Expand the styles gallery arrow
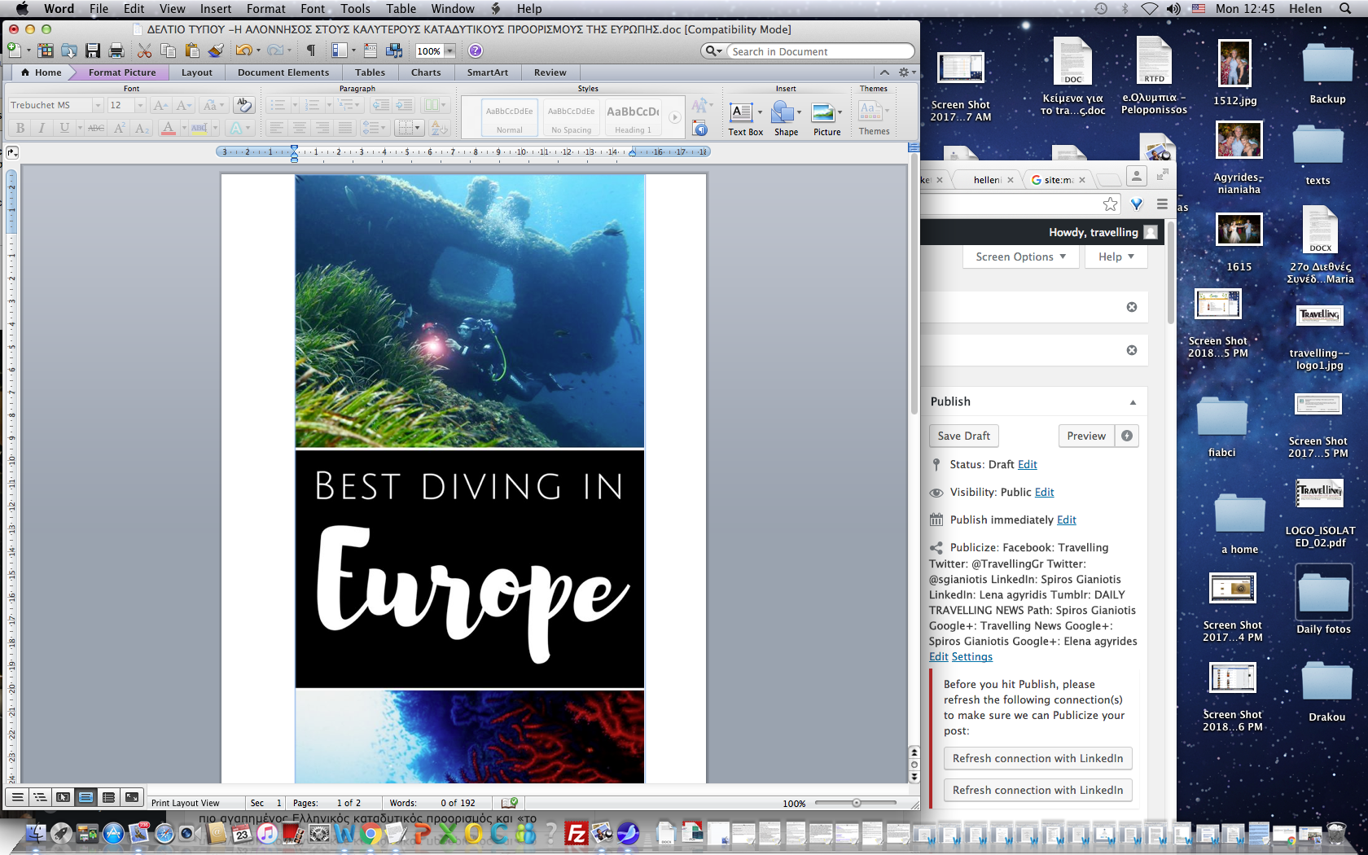 pyautogui.click(x=674, y=118)
